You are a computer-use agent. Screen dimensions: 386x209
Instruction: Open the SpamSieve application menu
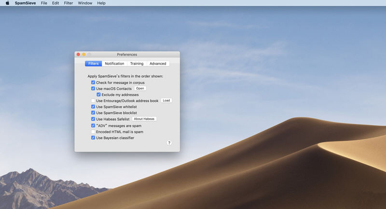[25, 3]
